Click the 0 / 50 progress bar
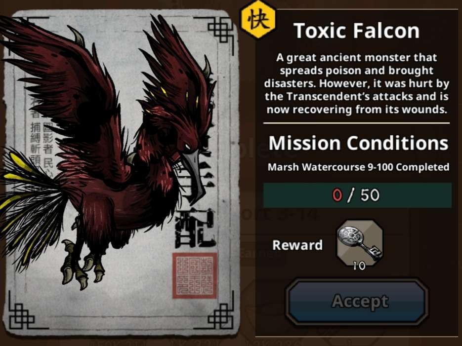The image size is (462, 346). coord(357,195)
